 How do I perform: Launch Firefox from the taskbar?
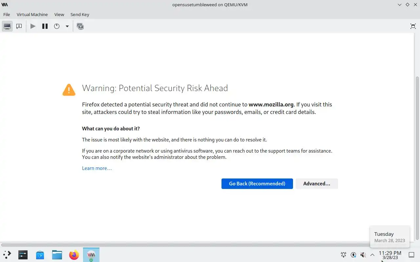point(74,254)
